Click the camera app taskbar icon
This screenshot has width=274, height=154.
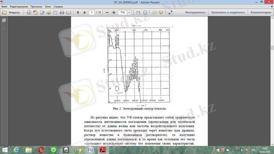click(66, 150)
